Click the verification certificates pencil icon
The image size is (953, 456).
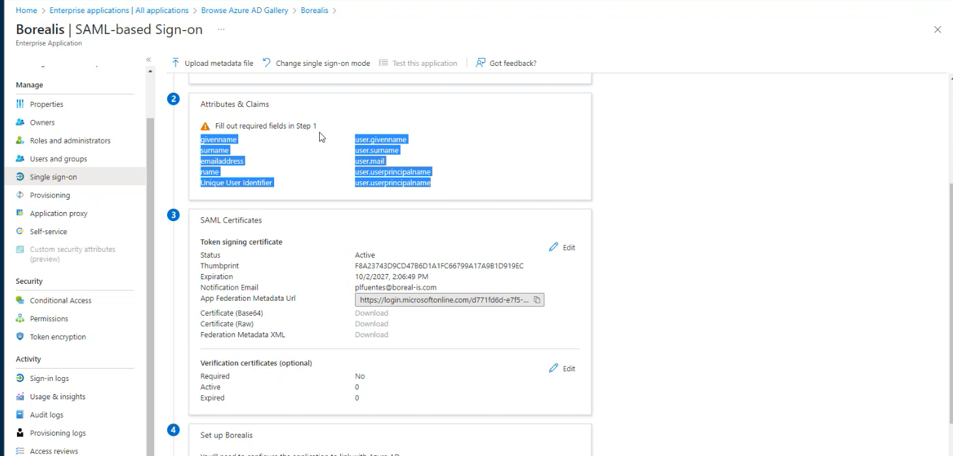point(554,369)
